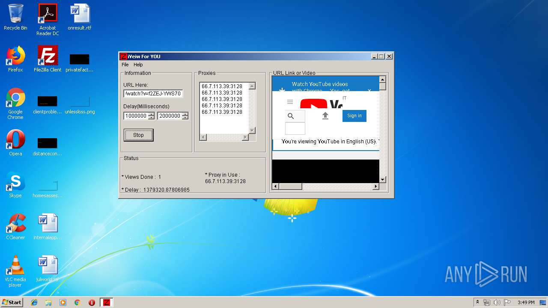Click the Proxies list scroll-down arrow

pos(252,130)
